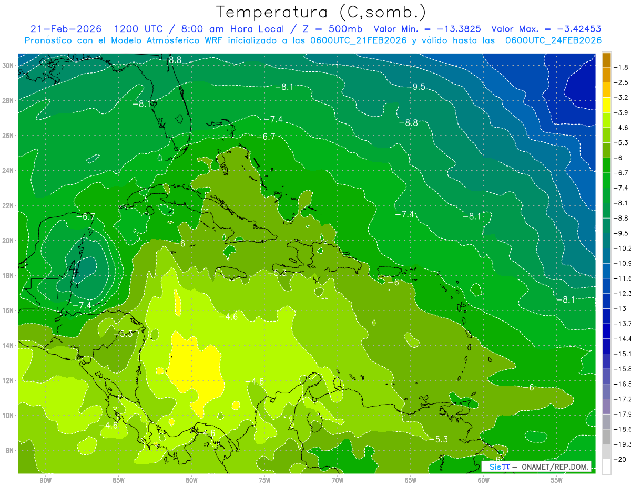This screenshot has height=487, width=631.
Task: Click the '24N' latitude label
Action: pyautogui.click(x=8, y=171)
